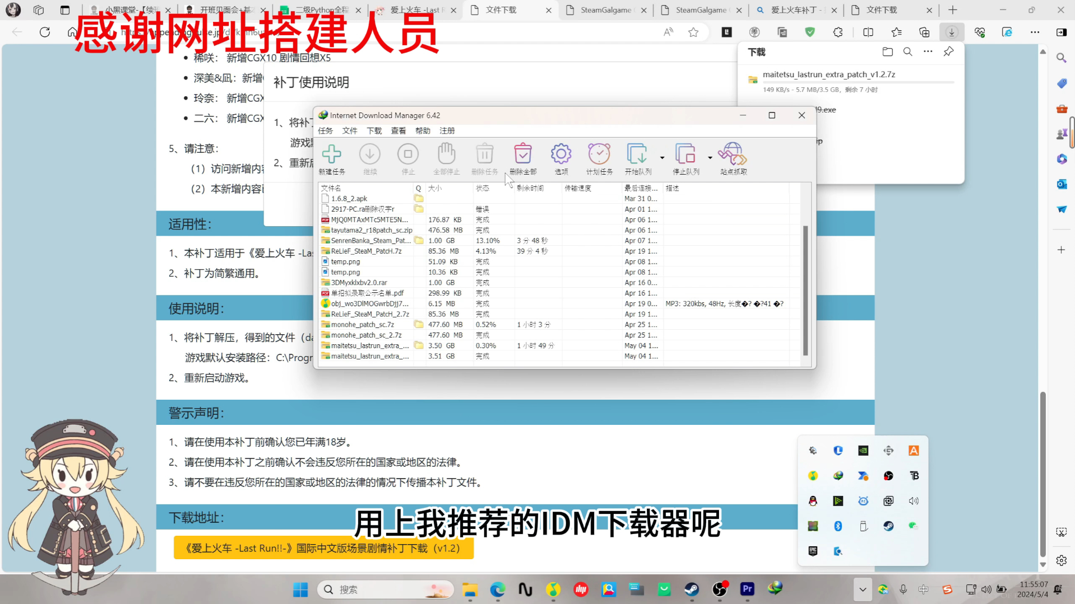Sort IDM list by 大小 column header
1075x604 pixels.
(x=448, y=188)
